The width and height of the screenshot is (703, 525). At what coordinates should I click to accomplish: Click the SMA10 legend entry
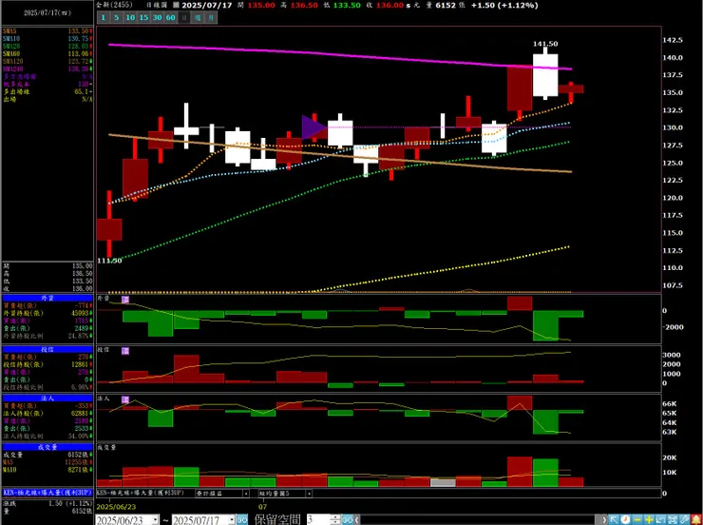click(x=47, y=39)
